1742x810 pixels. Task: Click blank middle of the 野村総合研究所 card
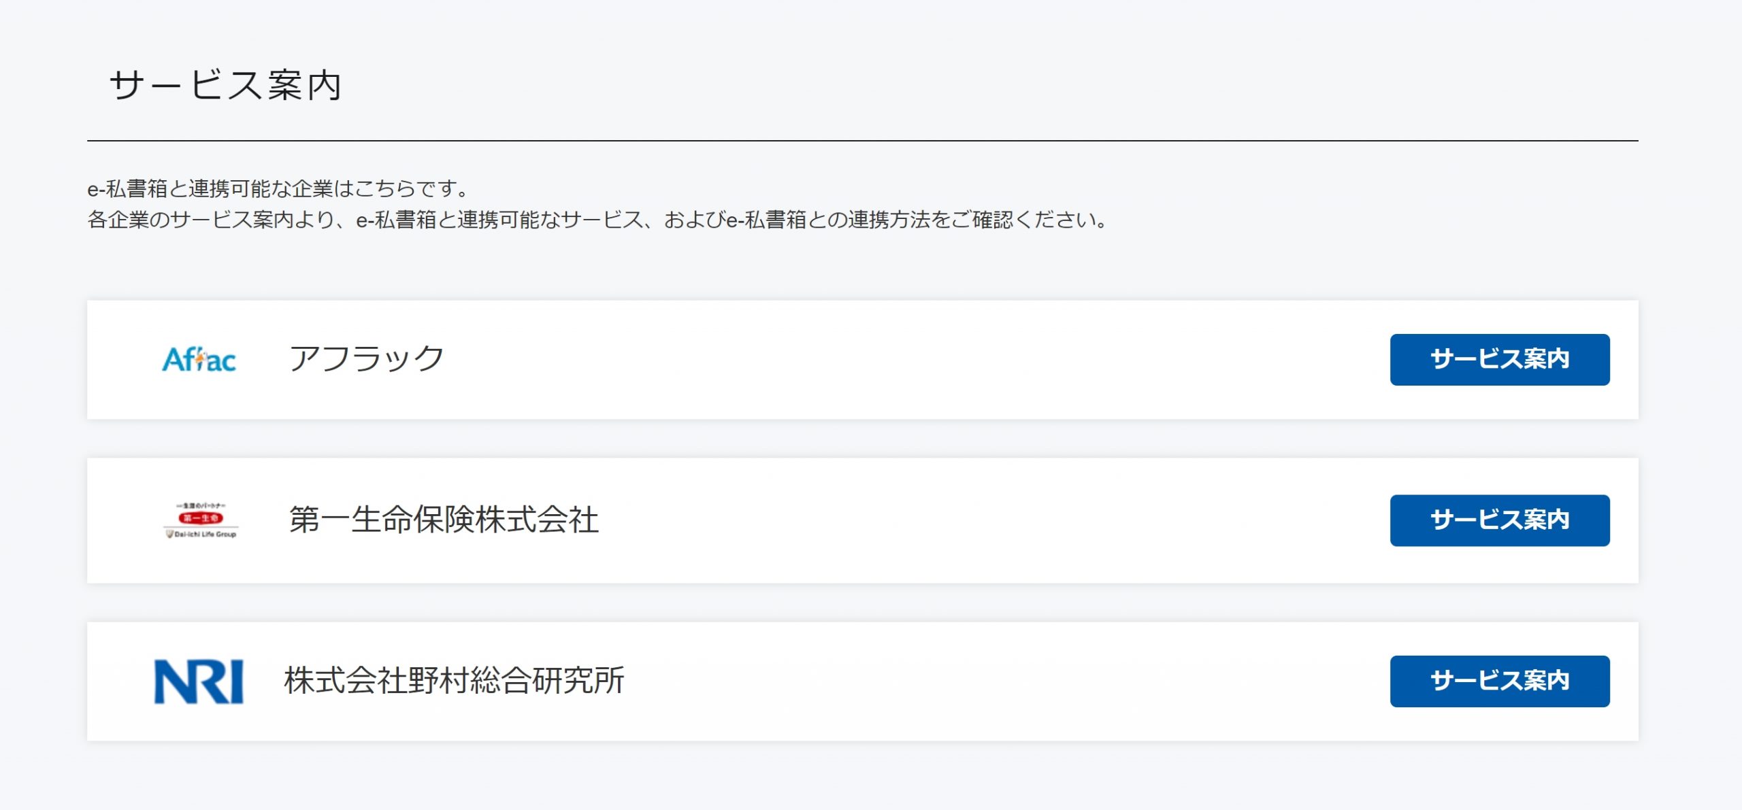click(x=987, y=681)
